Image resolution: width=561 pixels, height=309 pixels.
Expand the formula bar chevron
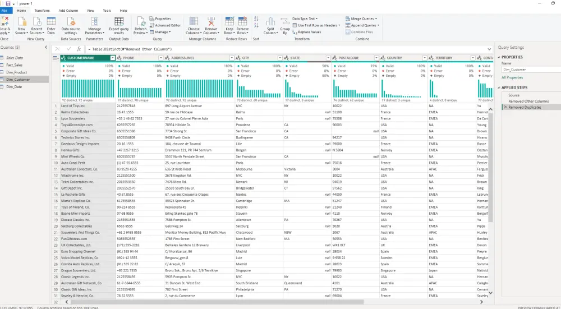pyautogui.click(x=489, y=49)
